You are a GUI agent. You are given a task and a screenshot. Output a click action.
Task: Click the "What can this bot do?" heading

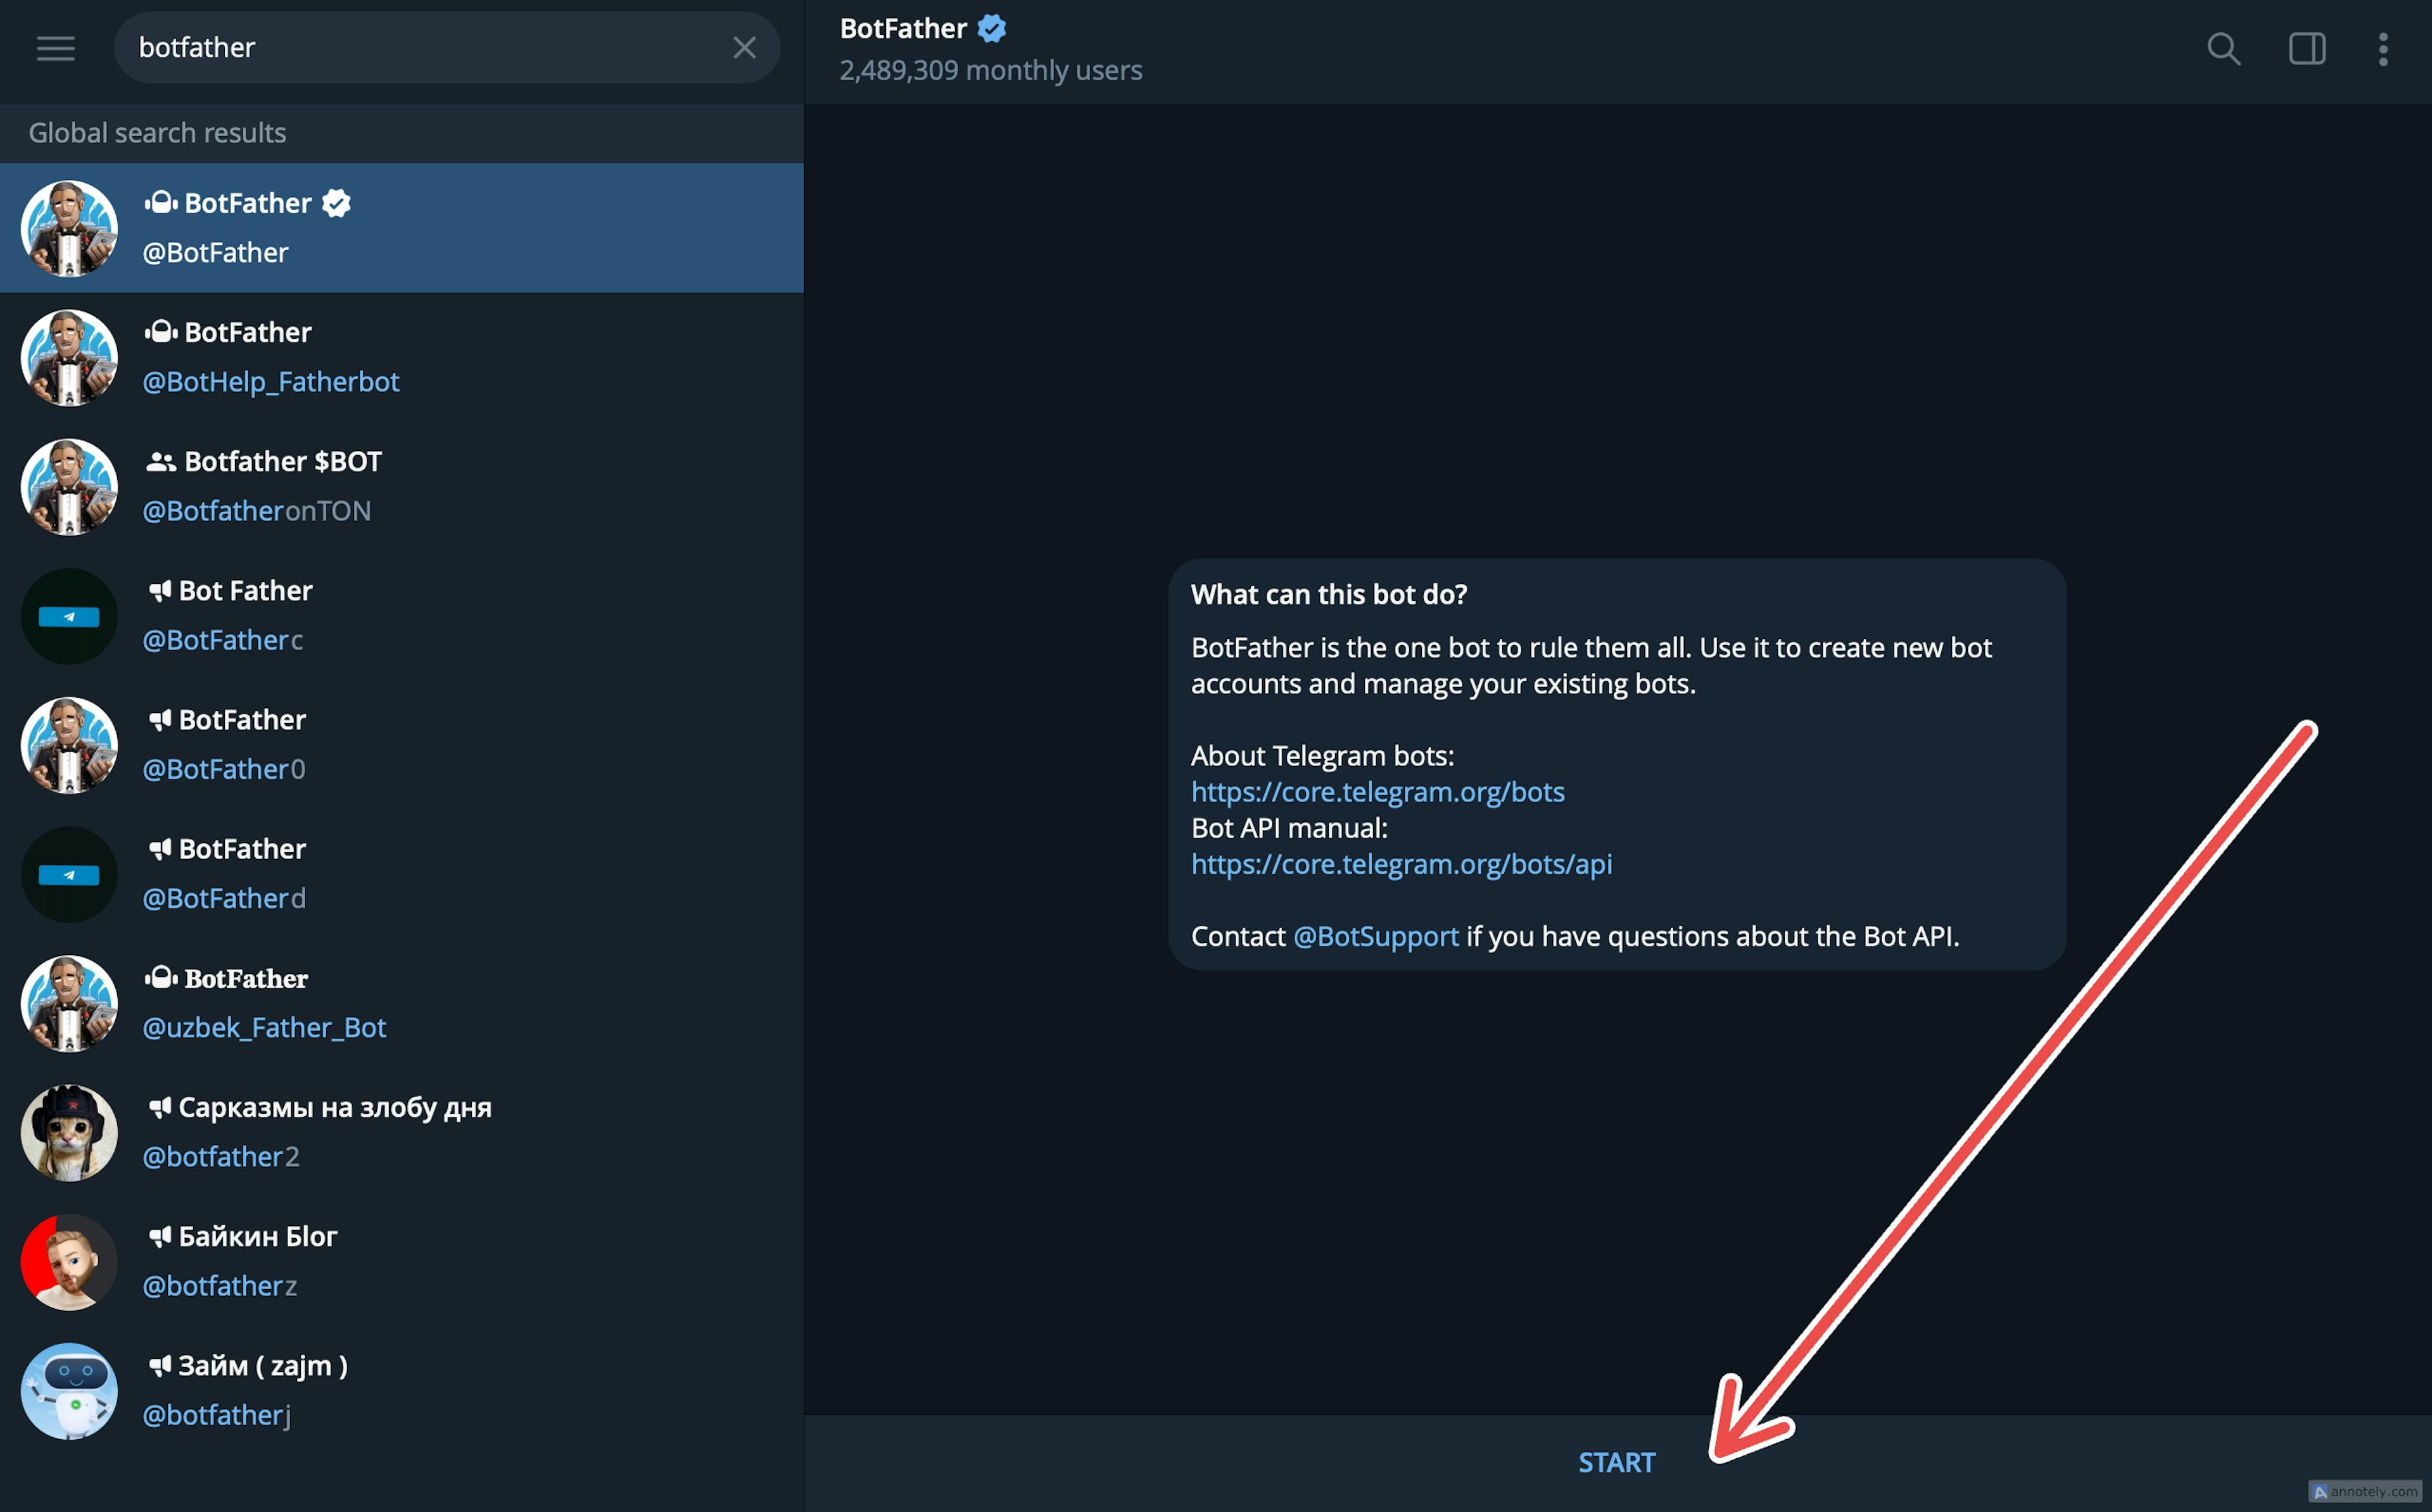click(x=1329, y=594)
